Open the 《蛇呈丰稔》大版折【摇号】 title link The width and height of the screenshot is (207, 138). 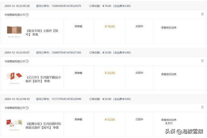click(x=42, y=33)
